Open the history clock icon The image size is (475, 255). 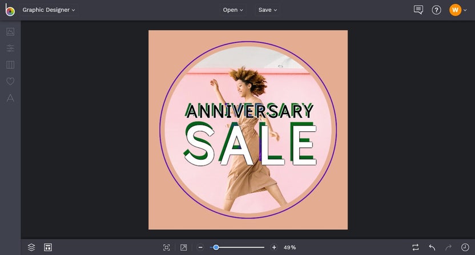(465, 248)
